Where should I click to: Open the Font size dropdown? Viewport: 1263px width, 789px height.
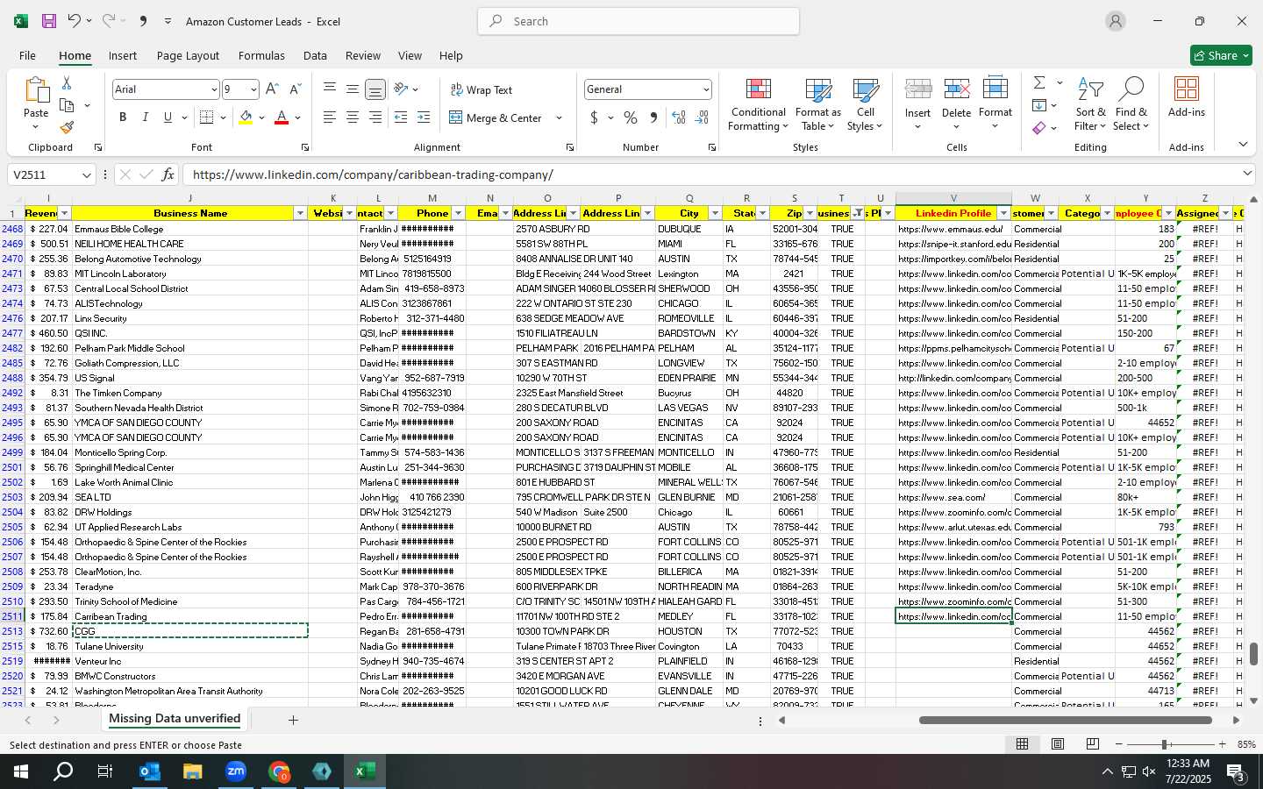point(253,89)
